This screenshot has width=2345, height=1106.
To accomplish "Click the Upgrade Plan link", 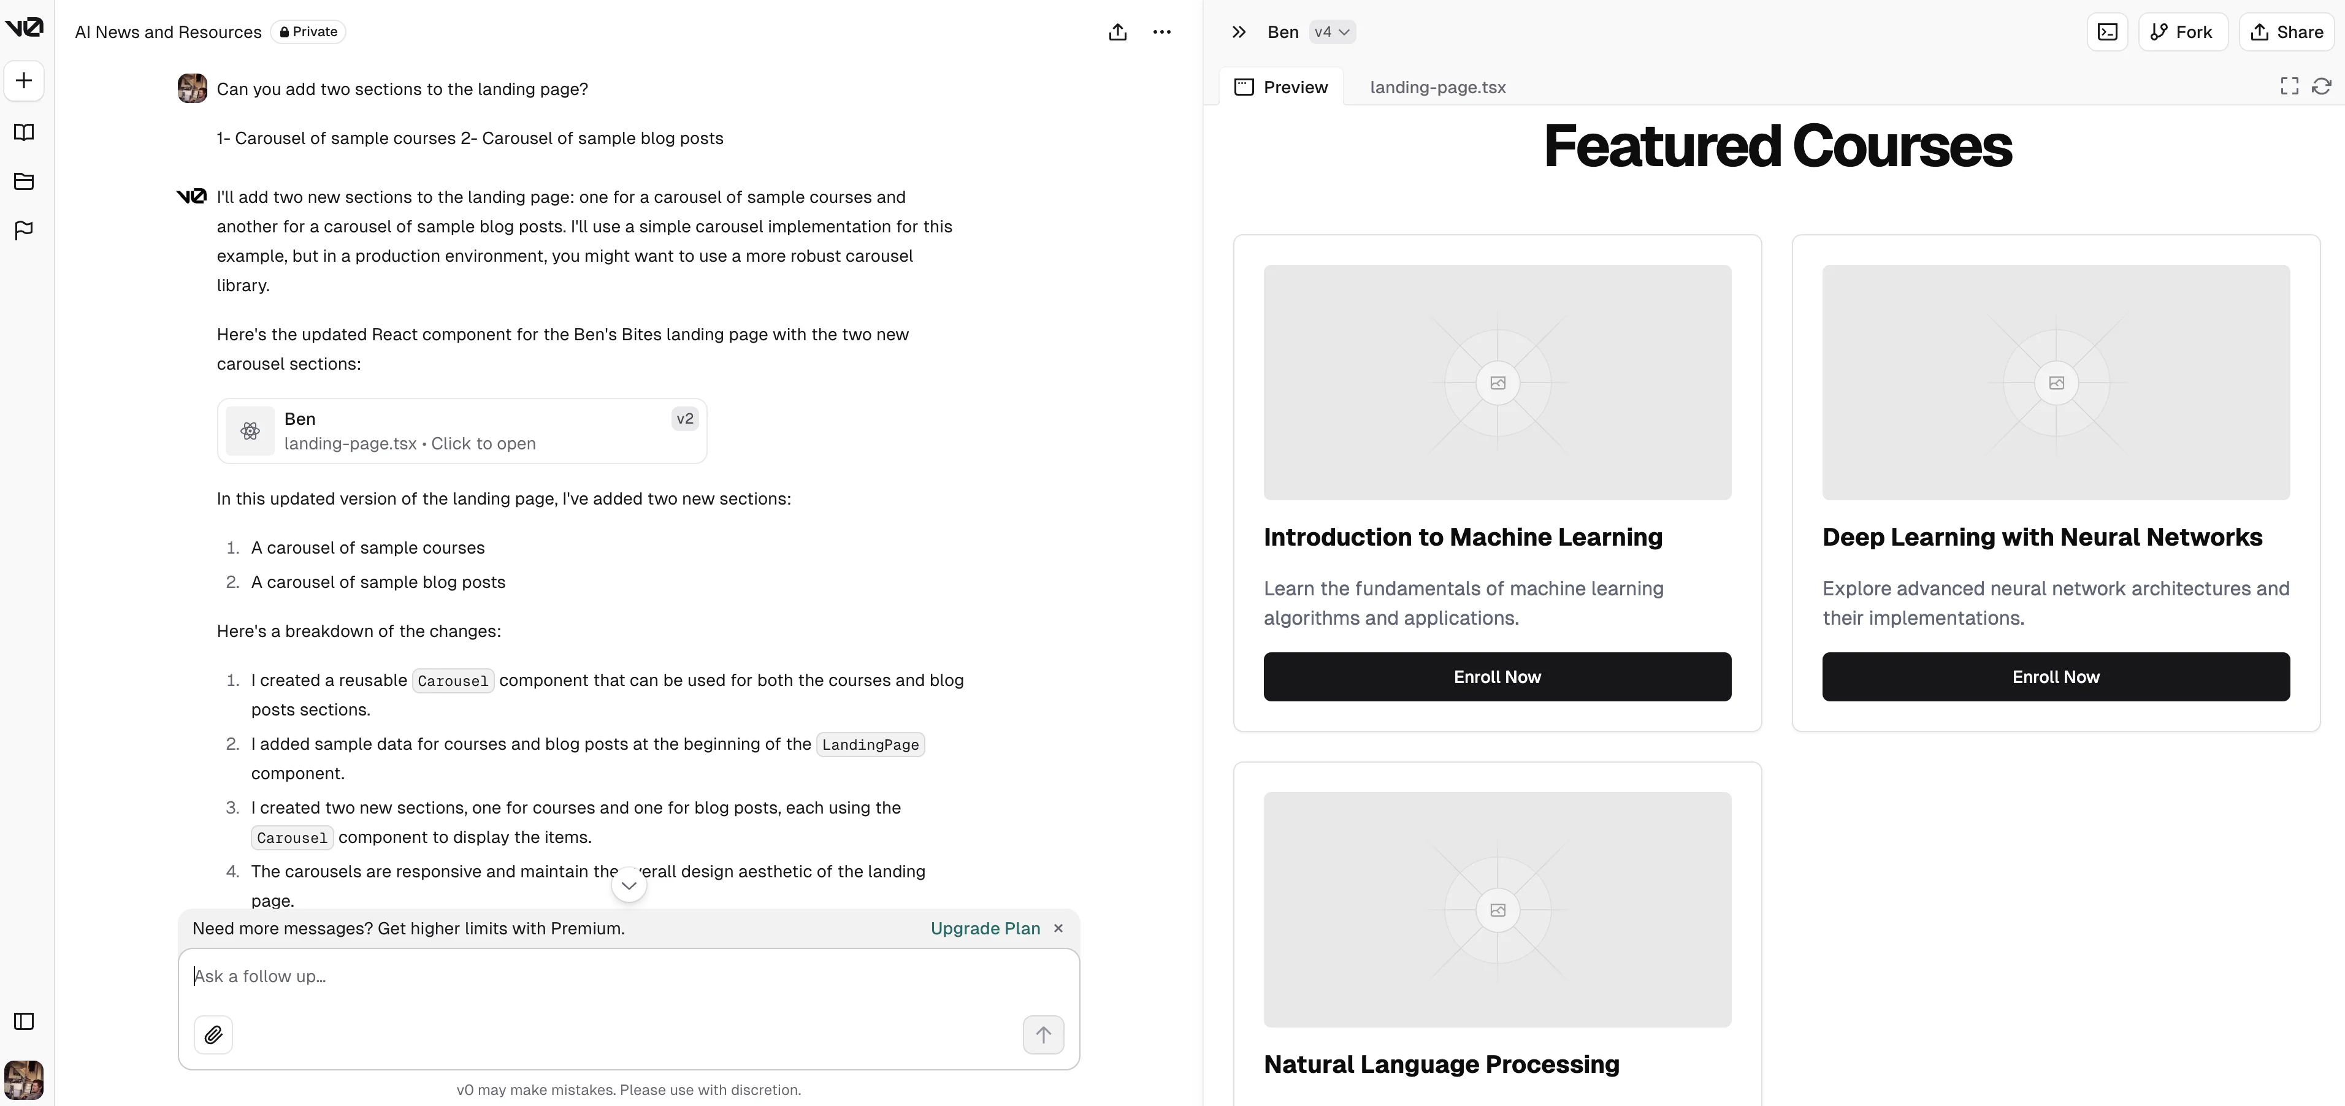I will click(x=985, y=928).
